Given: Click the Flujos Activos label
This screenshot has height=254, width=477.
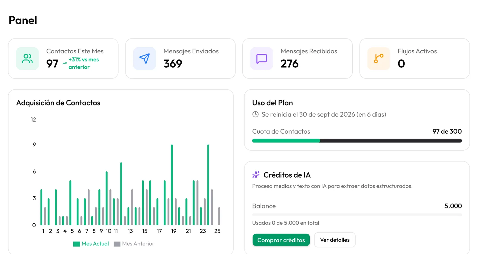Looking at the screenshot, I should click(417, 51).
